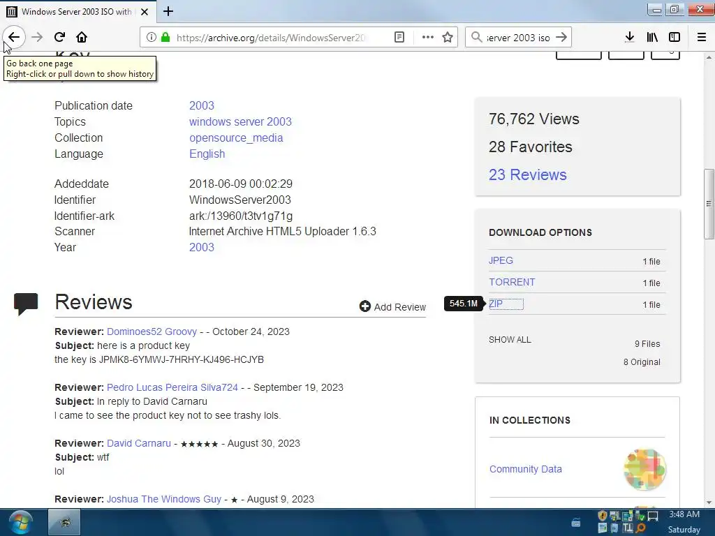Image resolution: width=715 pixels, height=536 pixels.
Task: Click the scrollbar down arrow
Action: coord(709,502)
